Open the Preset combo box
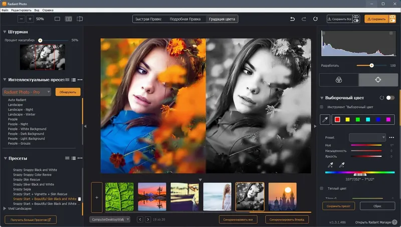 (x=367, y=137)
